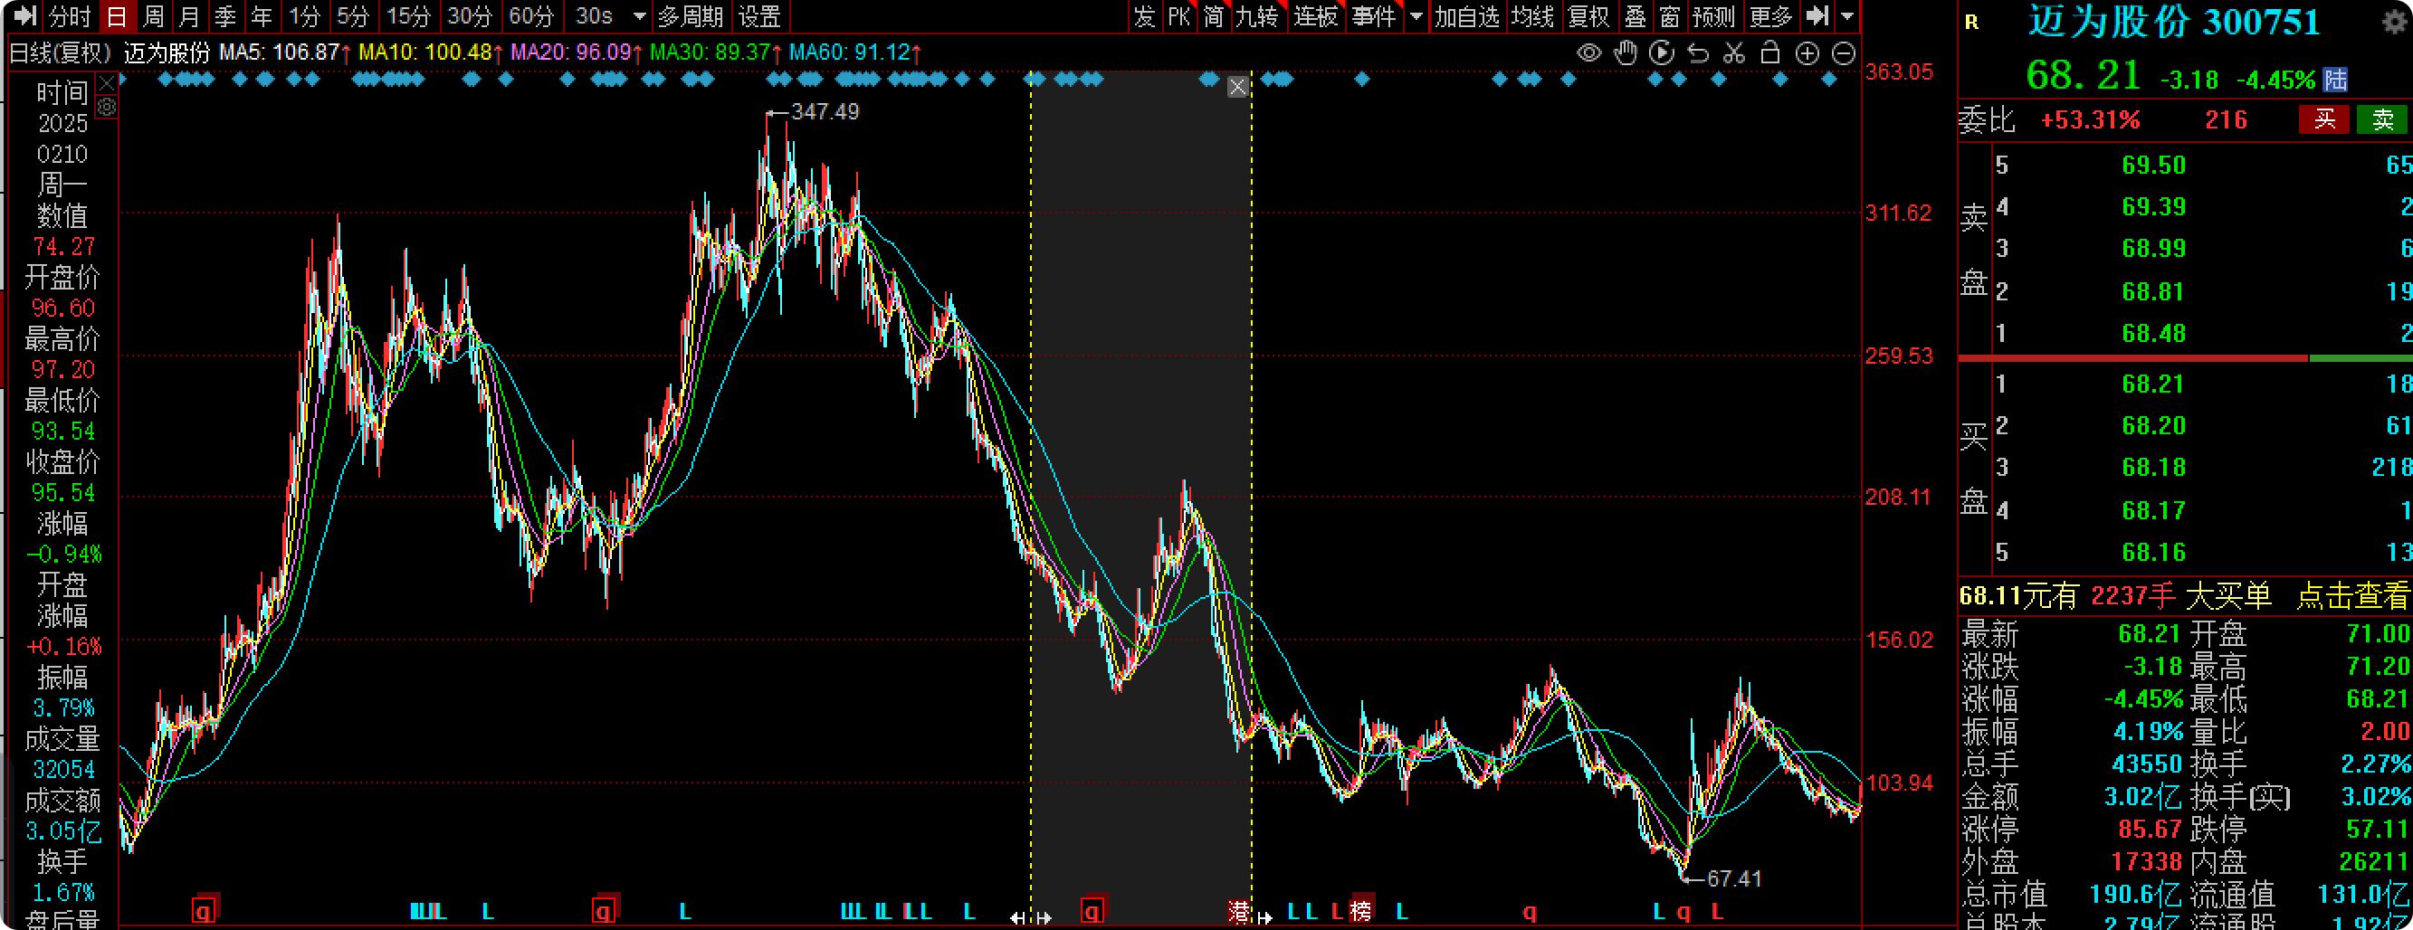The image size is (2413, 930).
Task: Click the 叠 overlay button
Action: tap(1636, 16)
